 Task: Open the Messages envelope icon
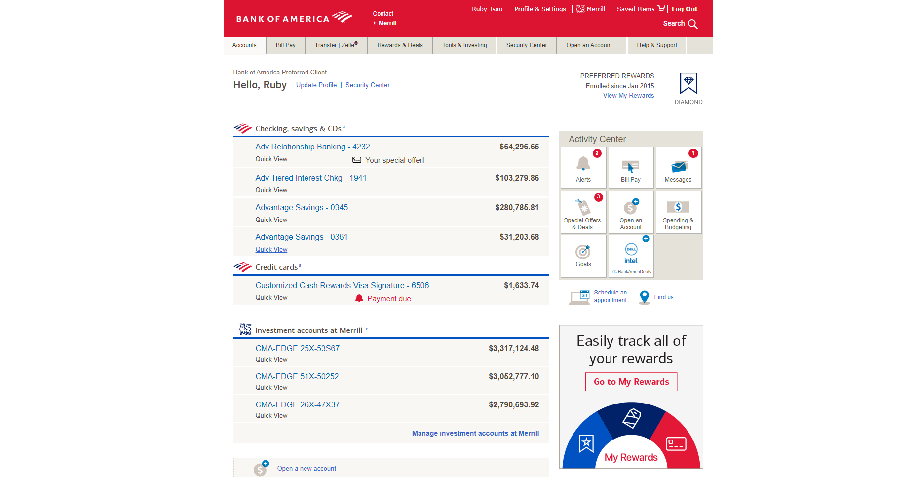679,167
